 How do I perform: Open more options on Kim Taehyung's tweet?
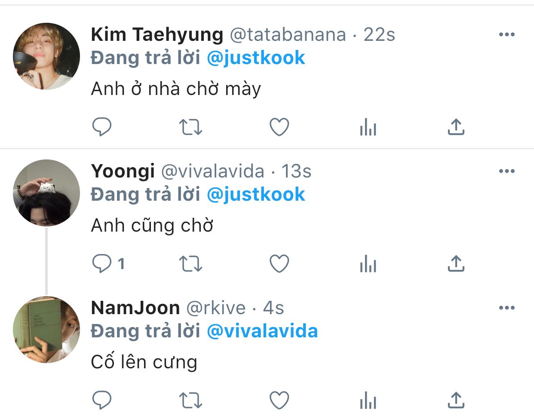click(x=507, y=34)
